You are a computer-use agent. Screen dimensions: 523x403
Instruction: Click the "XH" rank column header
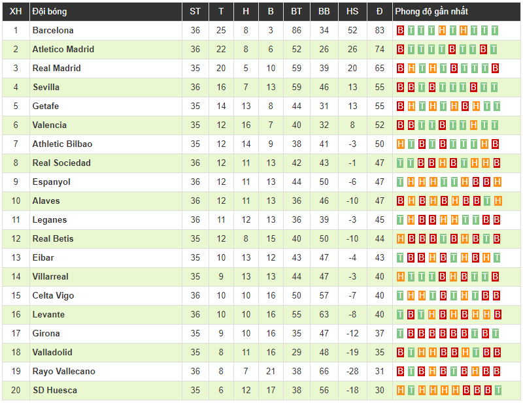[x=16, y=12]
